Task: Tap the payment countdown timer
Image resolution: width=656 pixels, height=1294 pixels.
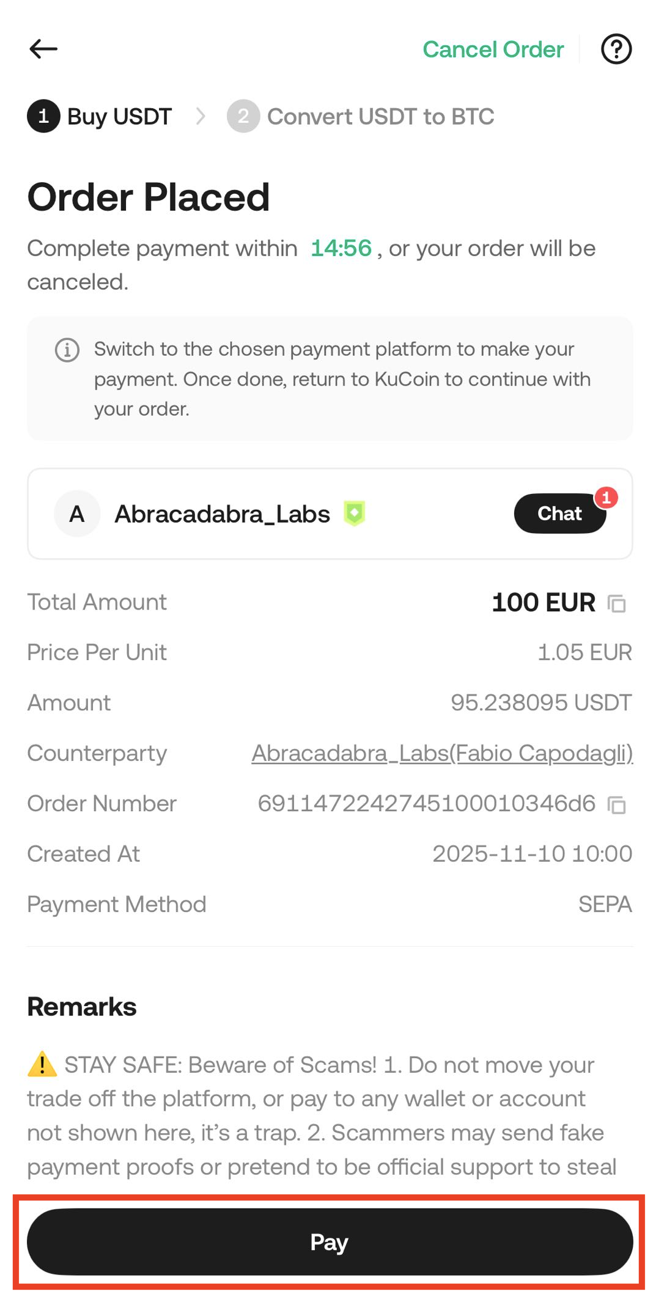Action: tap(341, 248)
